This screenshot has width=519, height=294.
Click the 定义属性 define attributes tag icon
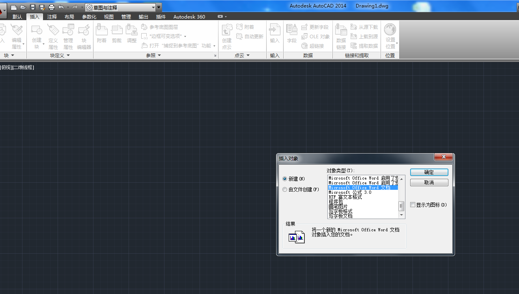pyautogui.click(x=53, y=30)
